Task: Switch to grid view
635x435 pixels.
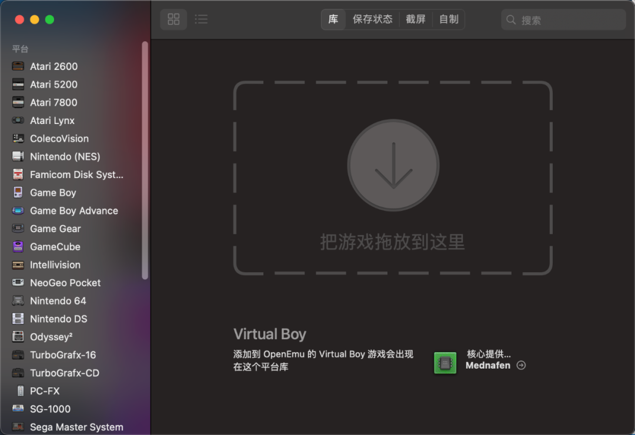Action: (x=173, y=19)
